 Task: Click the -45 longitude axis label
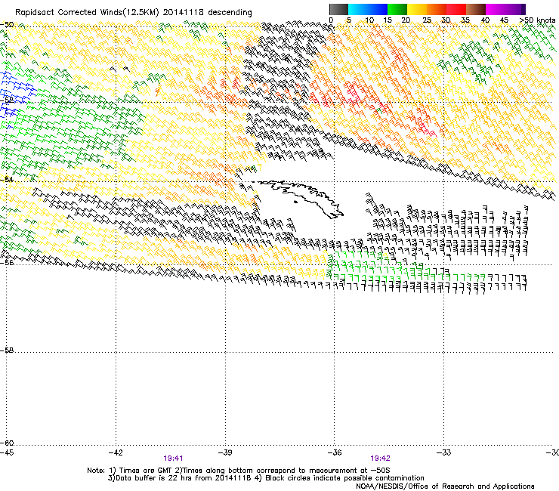7,452
